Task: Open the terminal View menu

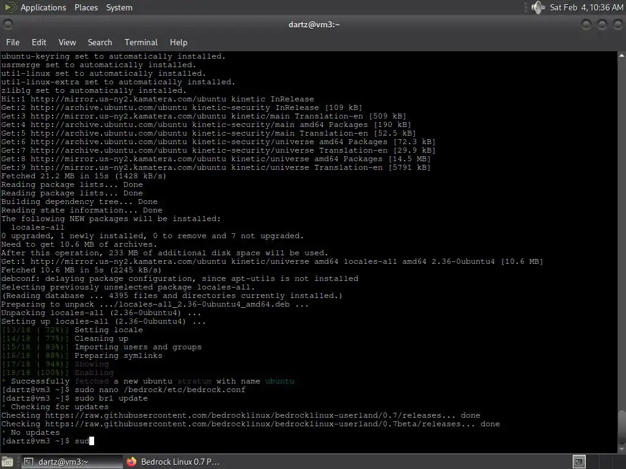Action: pyautogui.click(x=67, y=42)
